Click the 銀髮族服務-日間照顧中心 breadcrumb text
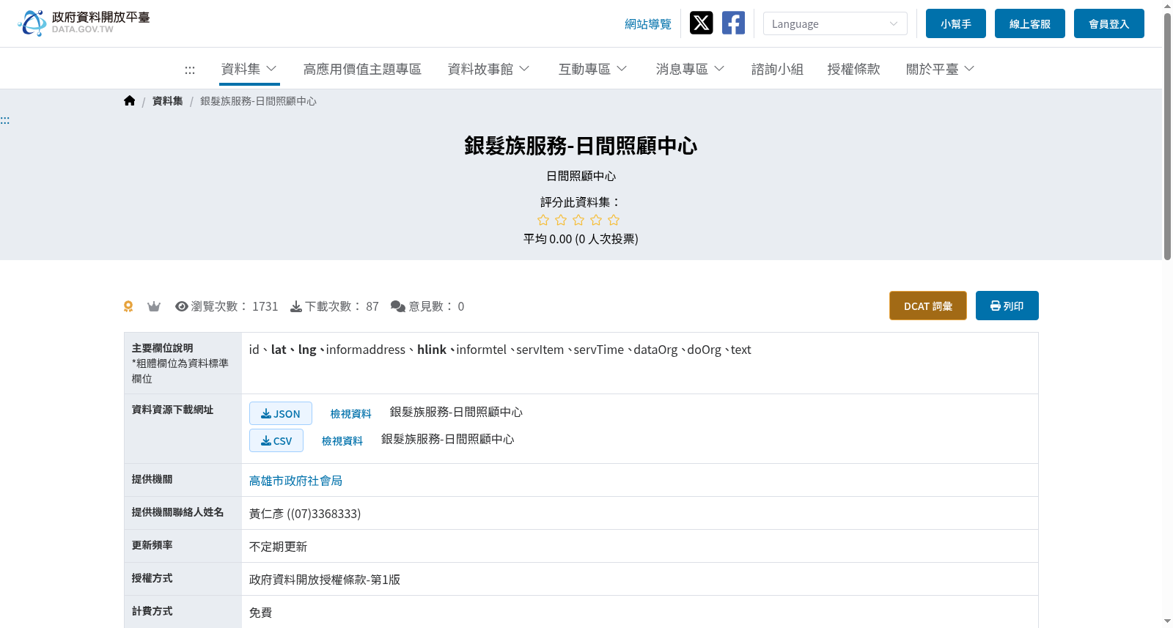 pos(258,101)
